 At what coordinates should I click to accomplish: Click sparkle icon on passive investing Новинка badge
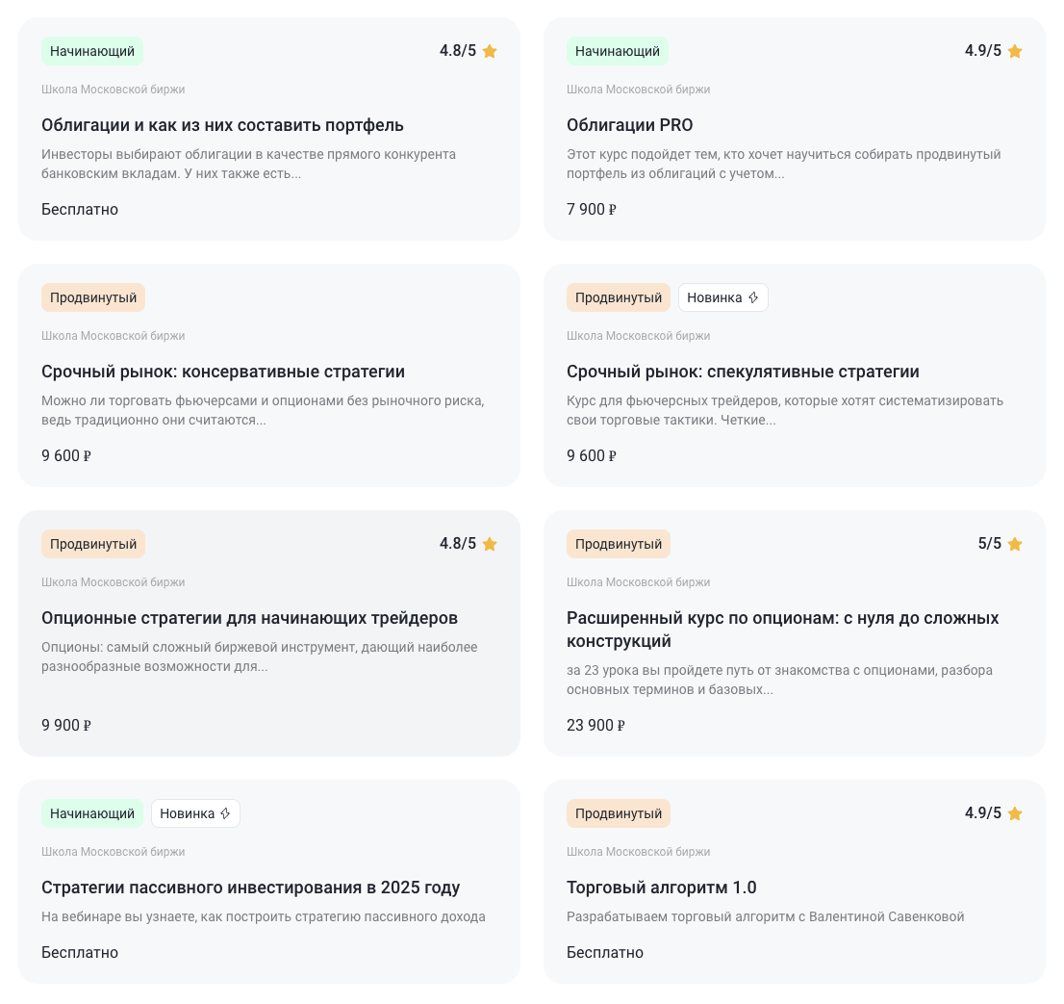225,813
